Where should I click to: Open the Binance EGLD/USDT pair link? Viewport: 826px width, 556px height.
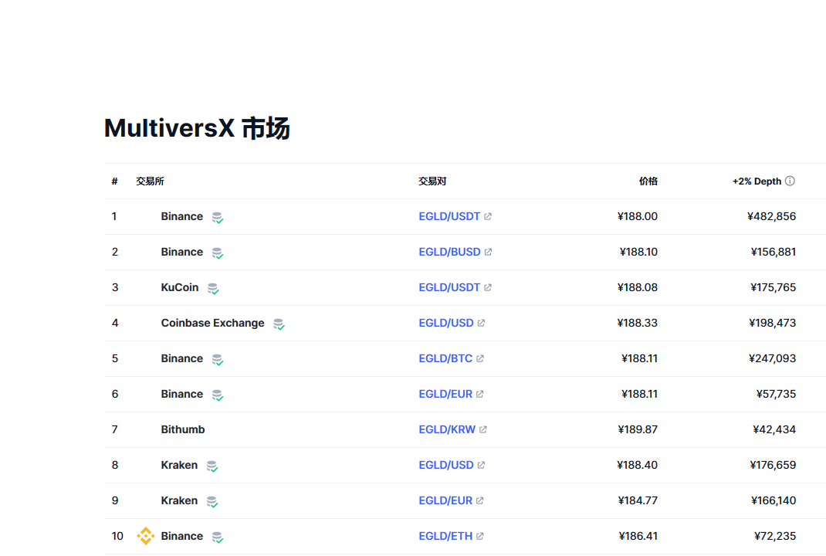pos(449,216)
